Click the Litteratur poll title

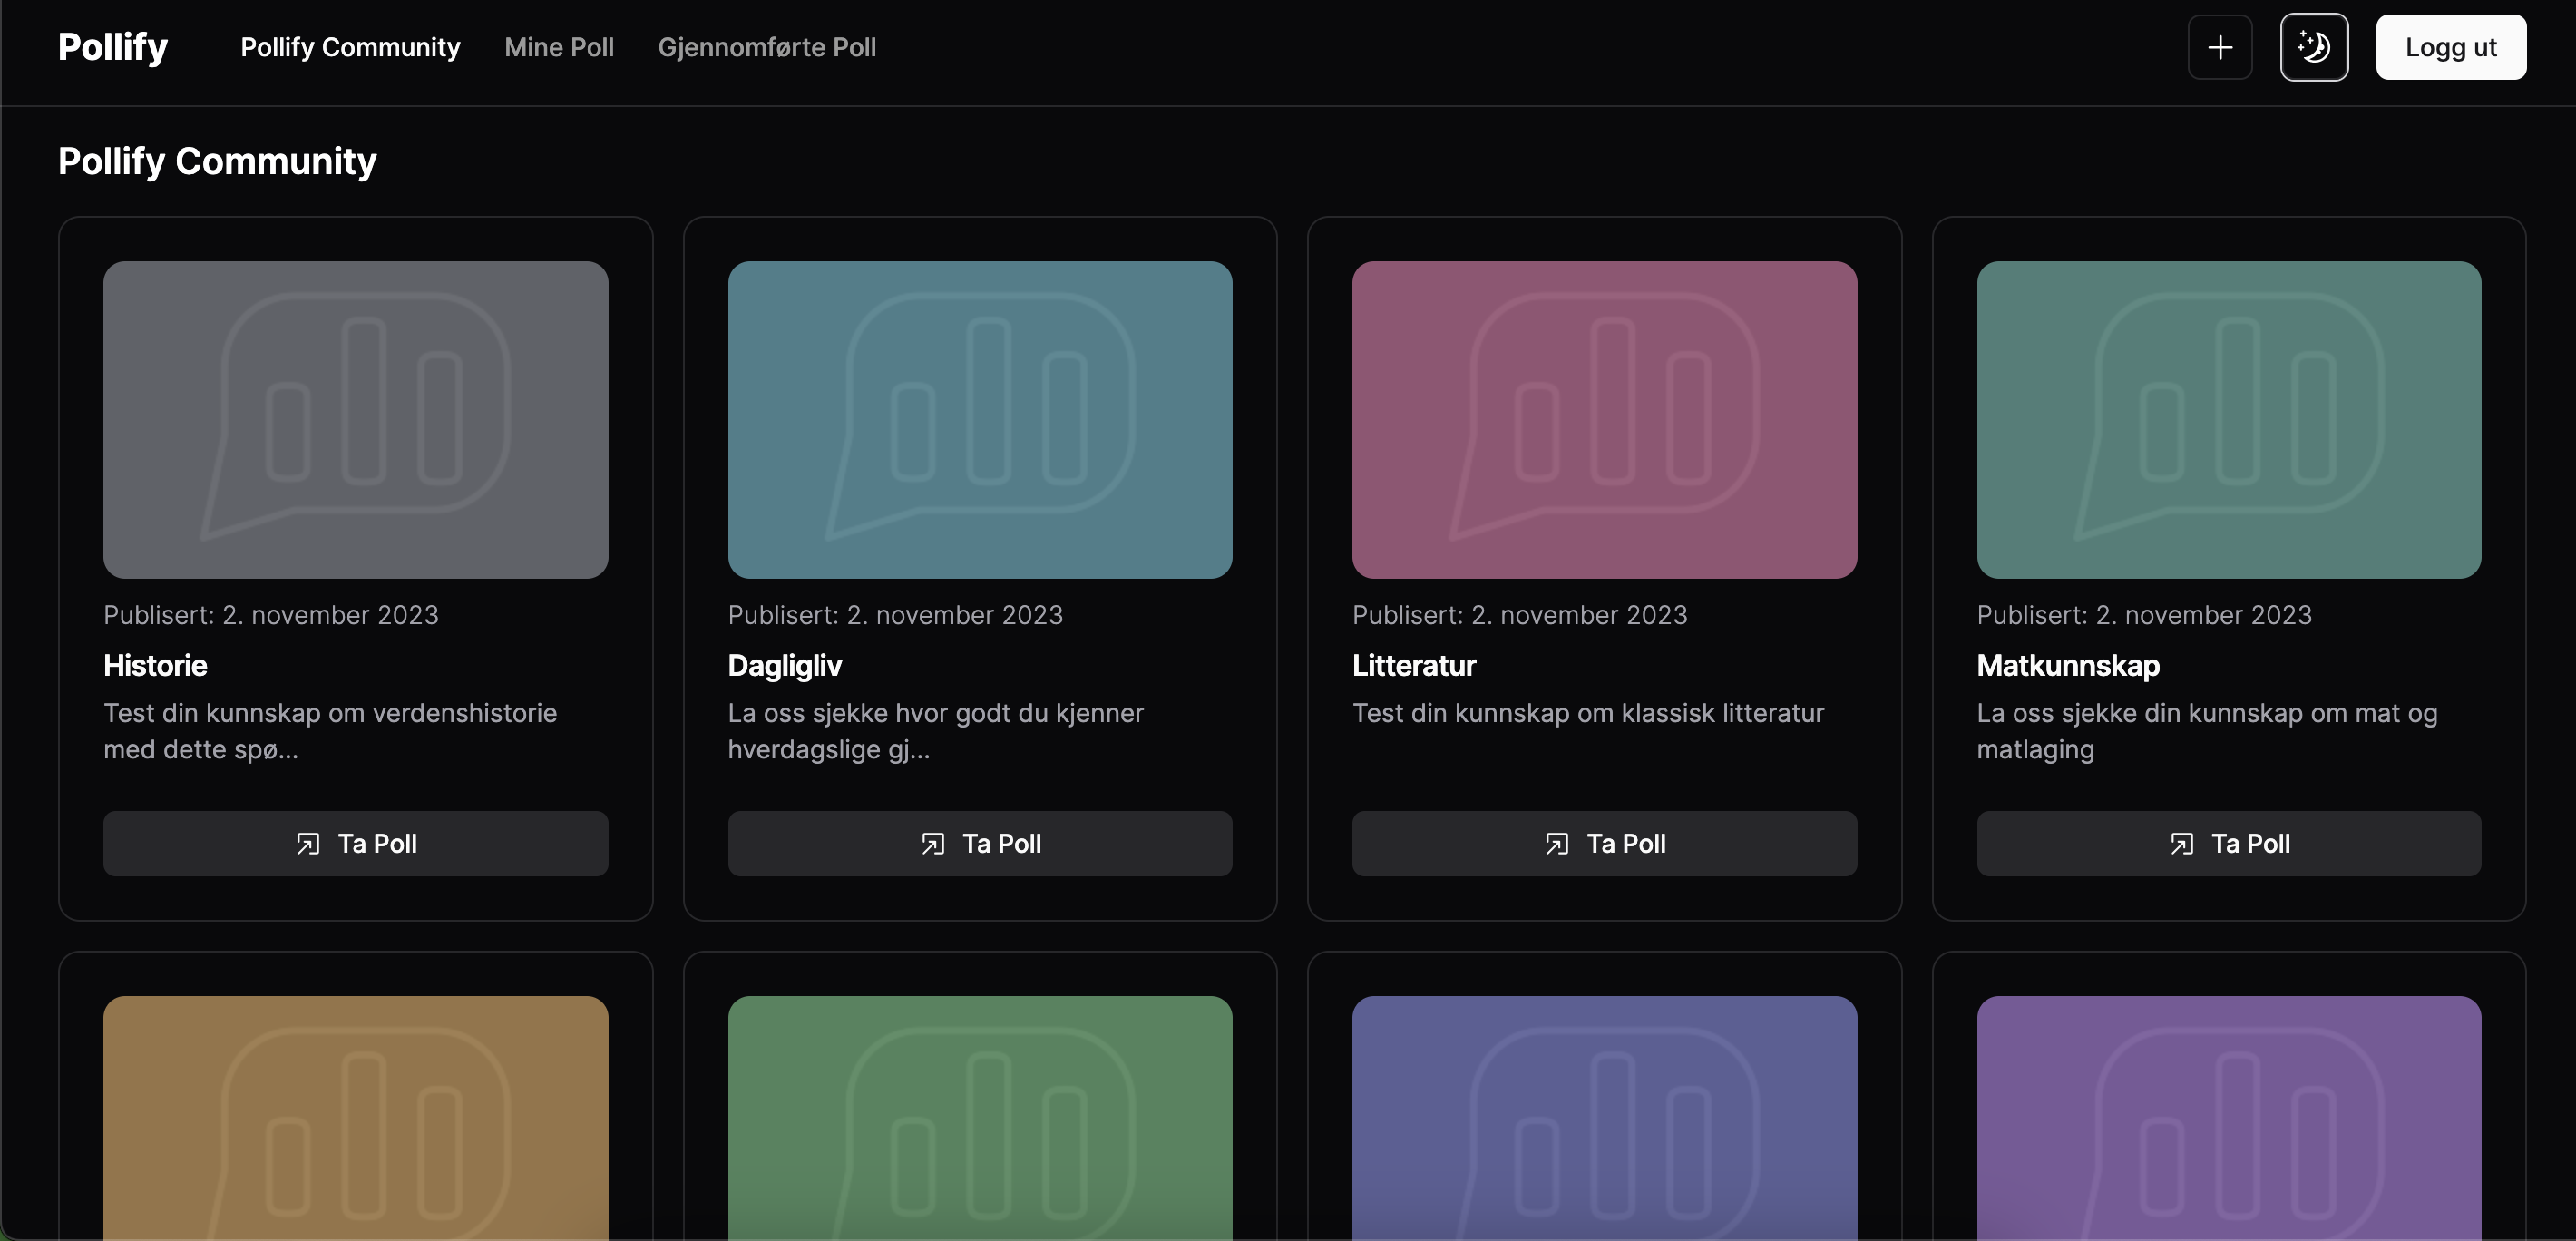pos(1414,665)
